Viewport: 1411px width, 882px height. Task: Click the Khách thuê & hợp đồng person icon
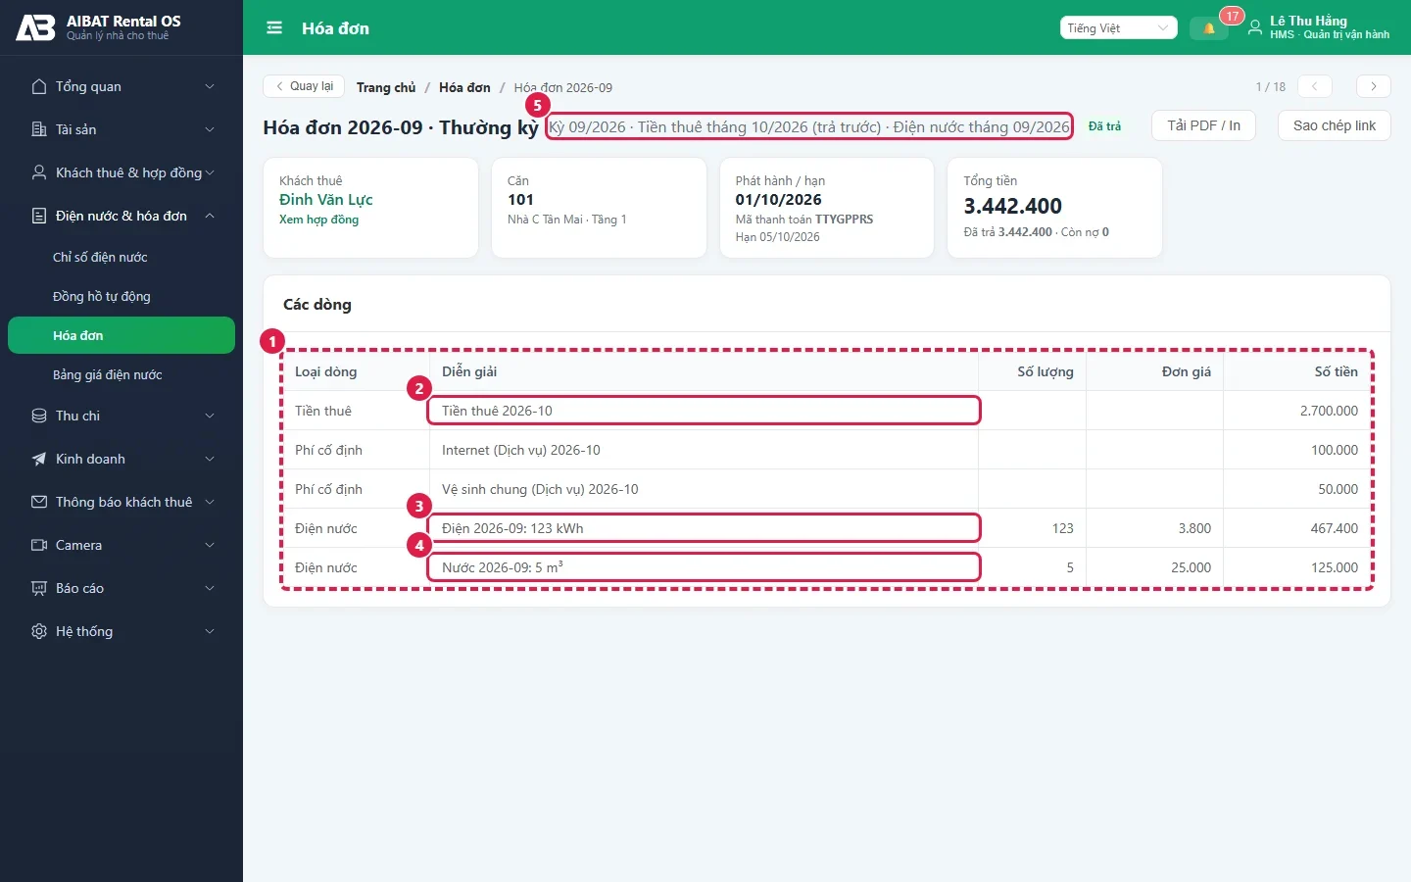(39, 172)
